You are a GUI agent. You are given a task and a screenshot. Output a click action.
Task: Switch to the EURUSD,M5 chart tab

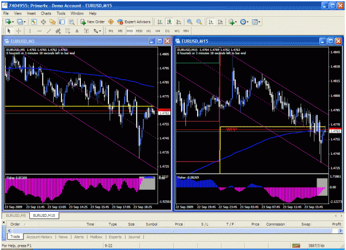pyautogui.click(x=16, y=215)
